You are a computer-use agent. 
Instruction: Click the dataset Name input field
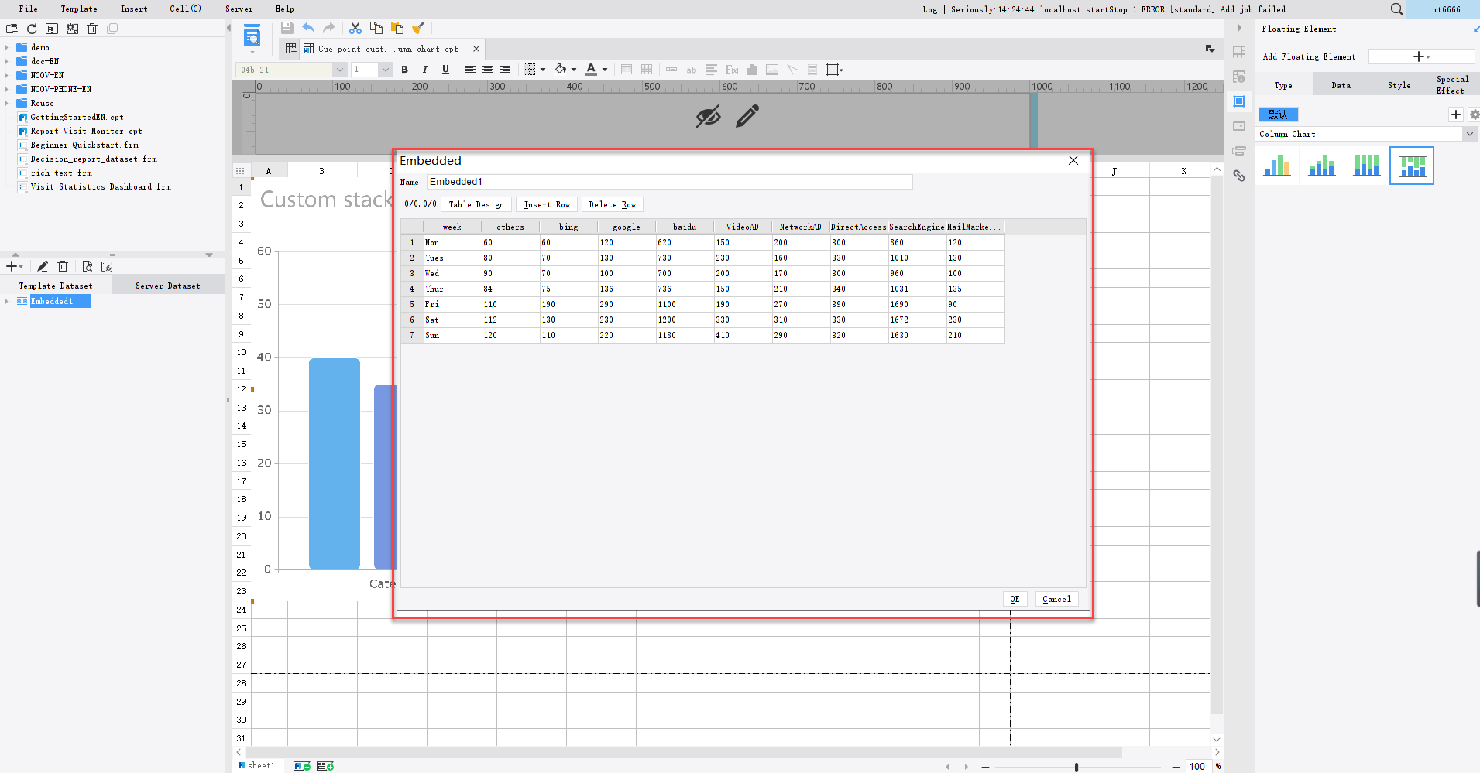pos(669,182)
